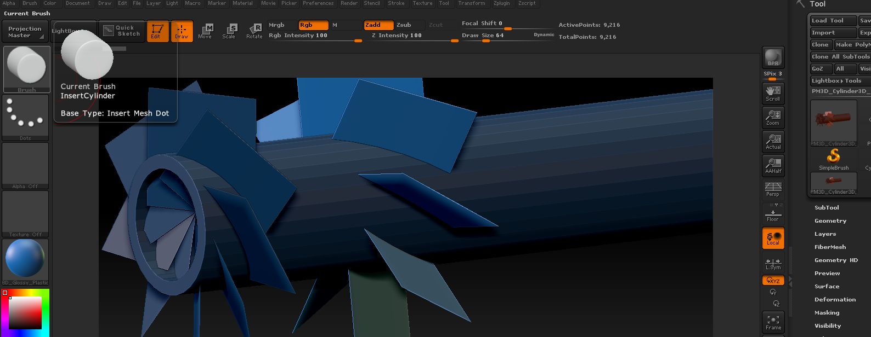Screen dimensions: 871x337
Task: Open the Brush menu
Action: [x=30, y=3]
